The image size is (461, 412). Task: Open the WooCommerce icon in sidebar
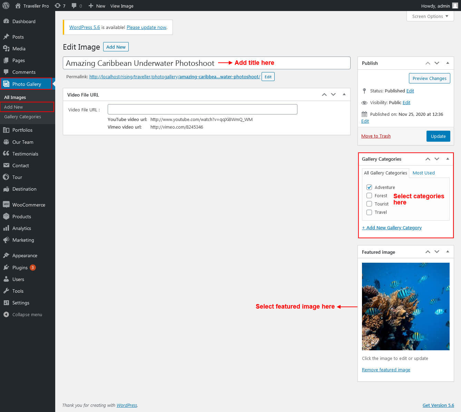[6, 204]
